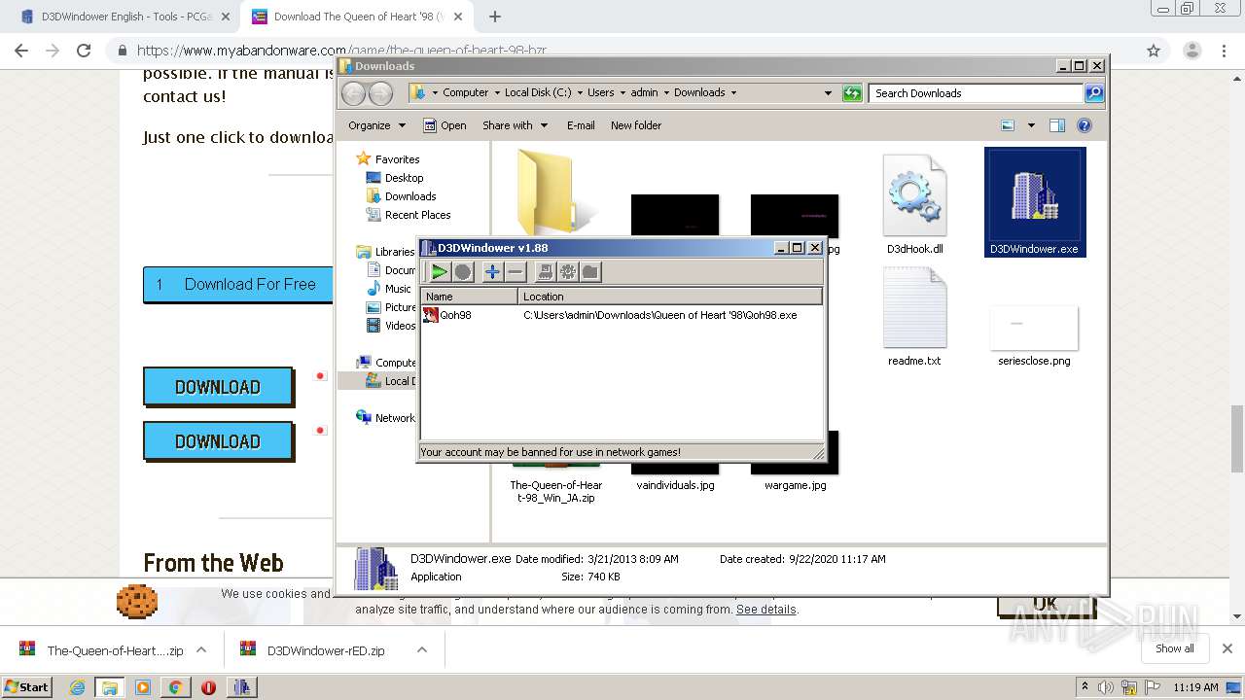Click the search magnifier in Explorer
This screenshot has height=700, width=1245.
(1094, 93)
